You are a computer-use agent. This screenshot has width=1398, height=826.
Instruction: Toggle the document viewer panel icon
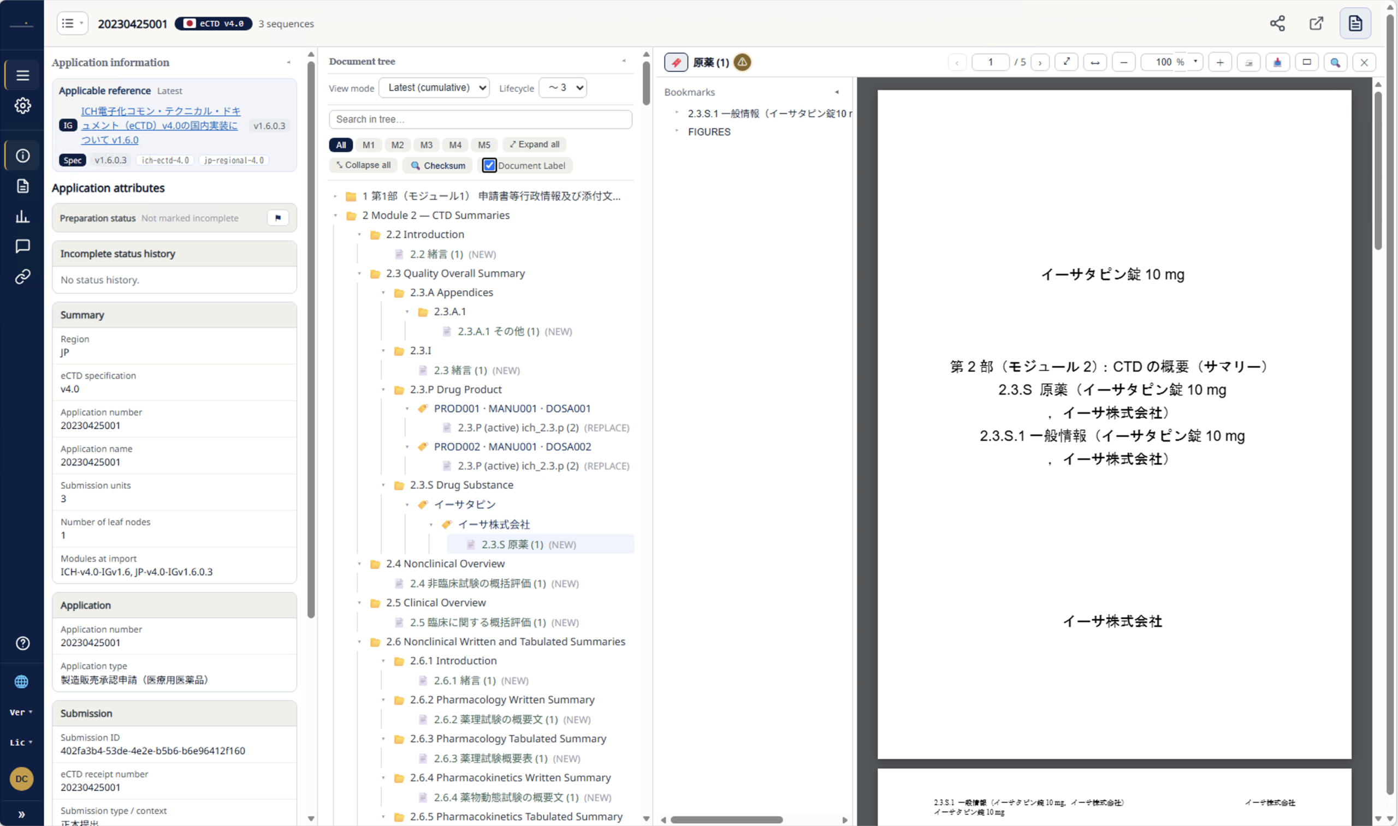tap(1354, 23)
